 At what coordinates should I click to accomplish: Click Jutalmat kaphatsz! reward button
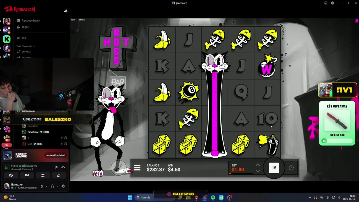[56, 155]
